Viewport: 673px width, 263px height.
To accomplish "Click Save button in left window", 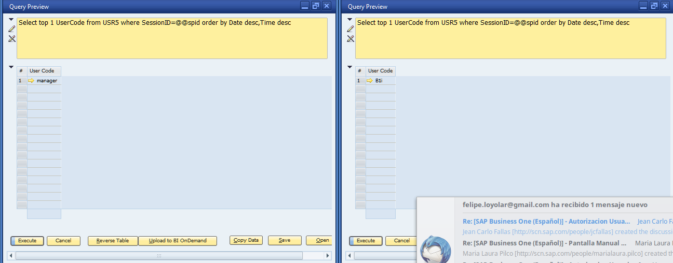I will (285, 241).
